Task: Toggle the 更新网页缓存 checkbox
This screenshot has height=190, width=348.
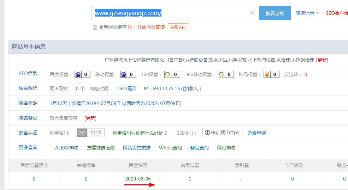Action: tap(95, 27)
